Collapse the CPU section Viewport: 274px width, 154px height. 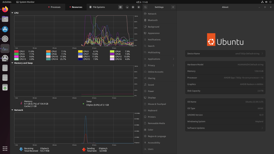[12, 13]
